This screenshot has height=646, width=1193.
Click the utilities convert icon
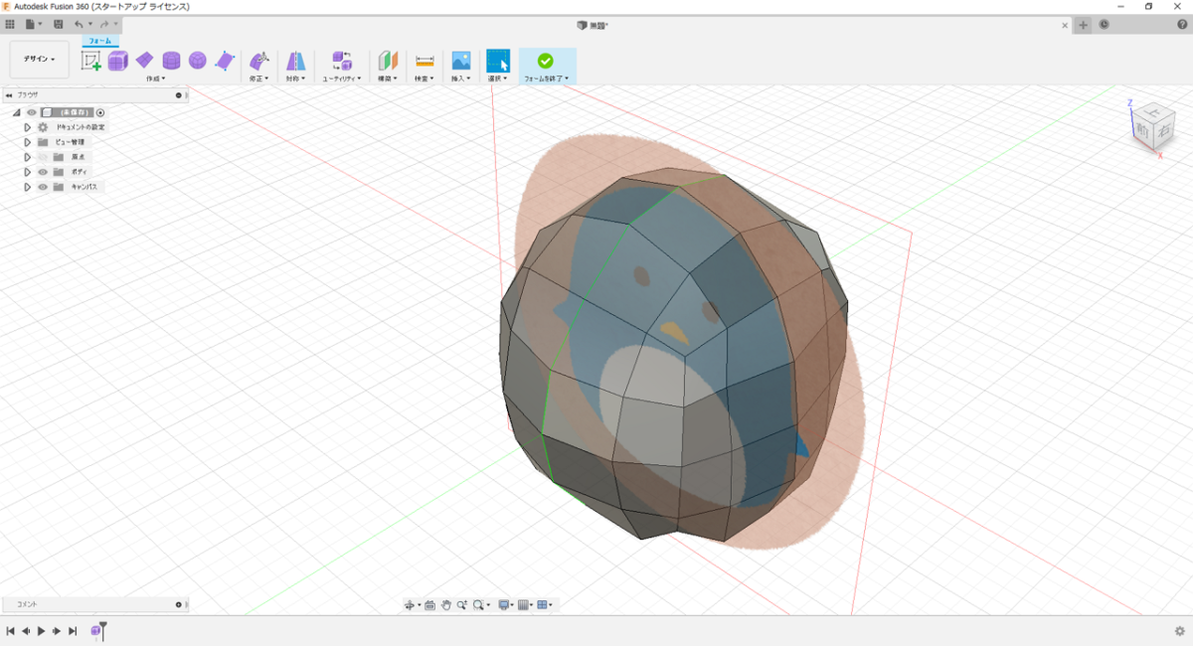click(341, 61)
